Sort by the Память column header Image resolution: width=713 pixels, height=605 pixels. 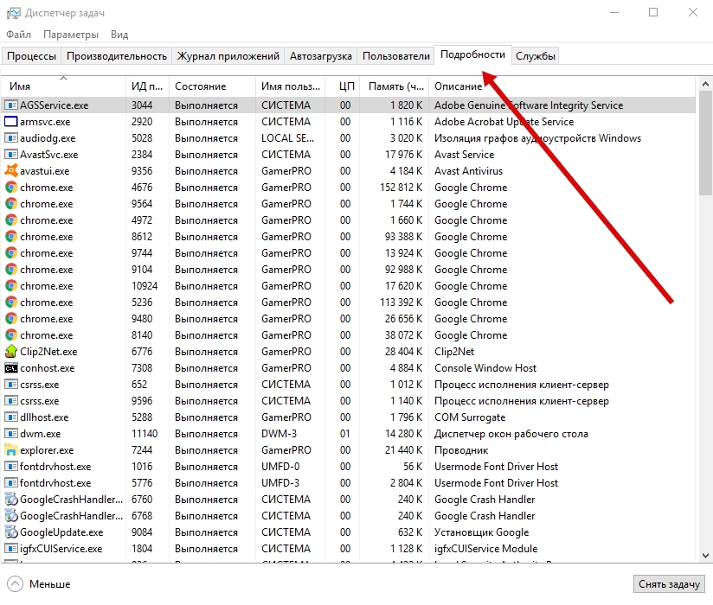pyautogui.click(x=395, y=86)
